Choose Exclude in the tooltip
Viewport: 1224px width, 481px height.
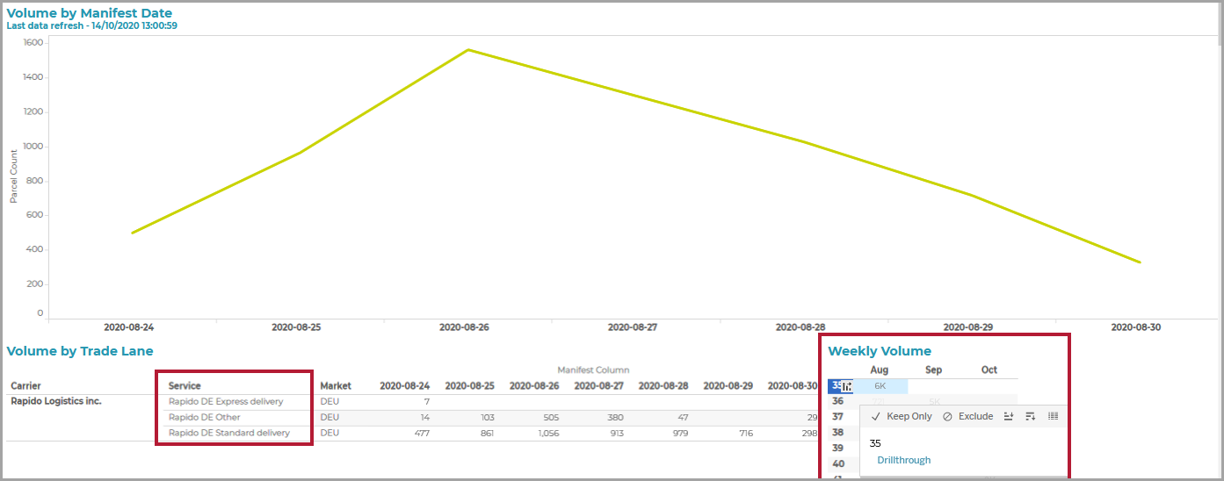coord(967,416)
